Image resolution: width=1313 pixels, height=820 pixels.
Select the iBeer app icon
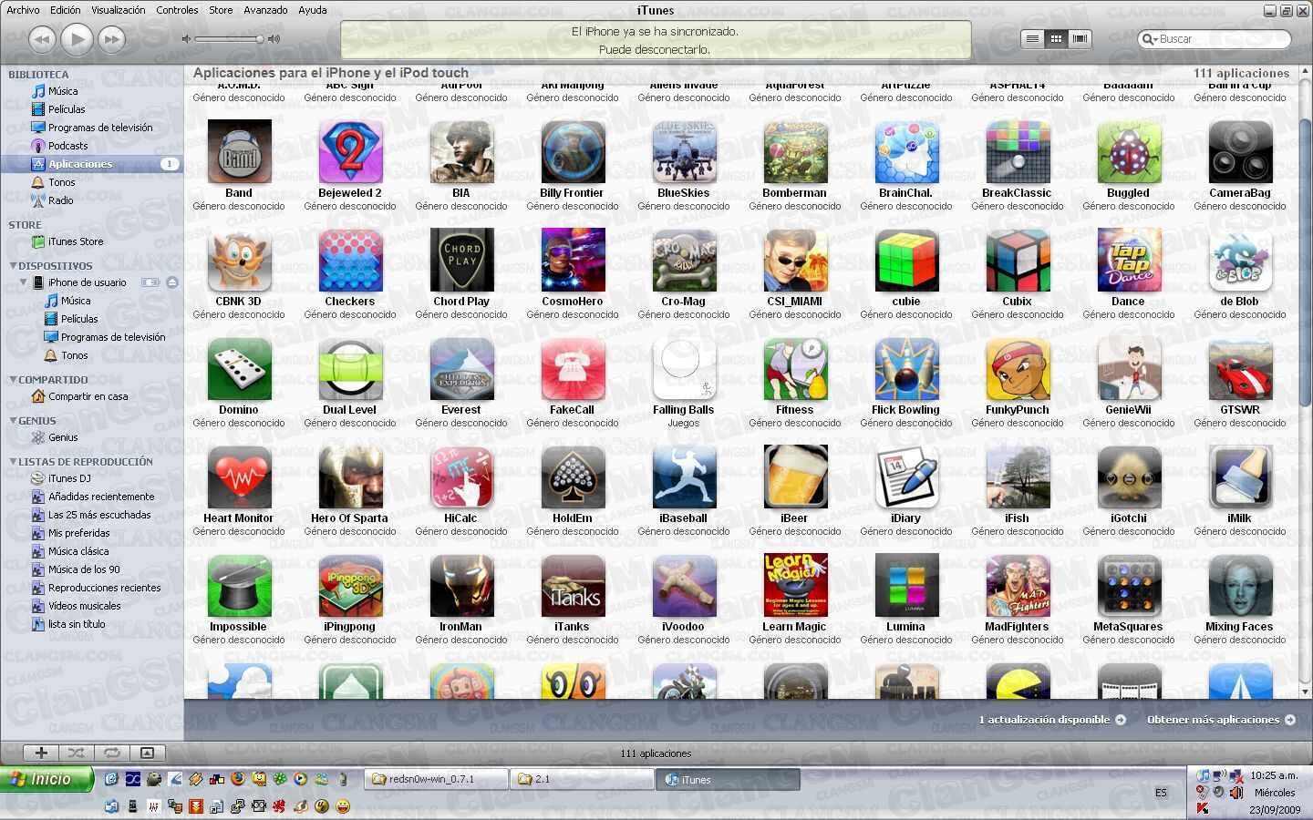795,477
